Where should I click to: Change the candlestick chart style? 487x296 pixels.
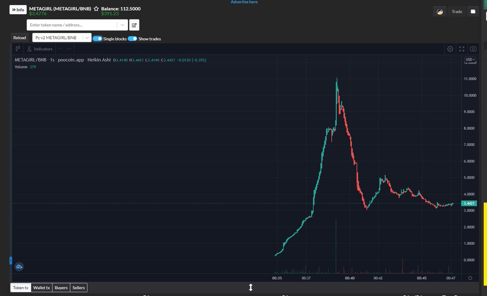tap(17, 49)
